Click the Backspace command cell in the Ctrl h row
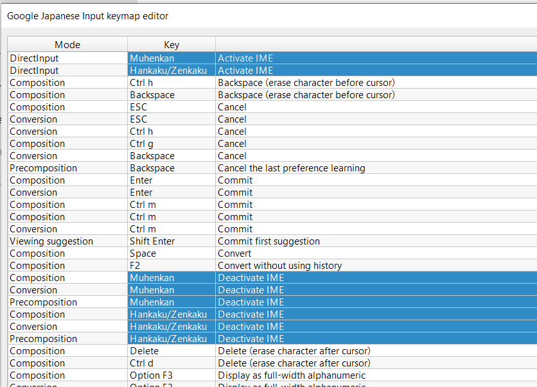This screenshot has height=387, width=537. pos(376,83)
